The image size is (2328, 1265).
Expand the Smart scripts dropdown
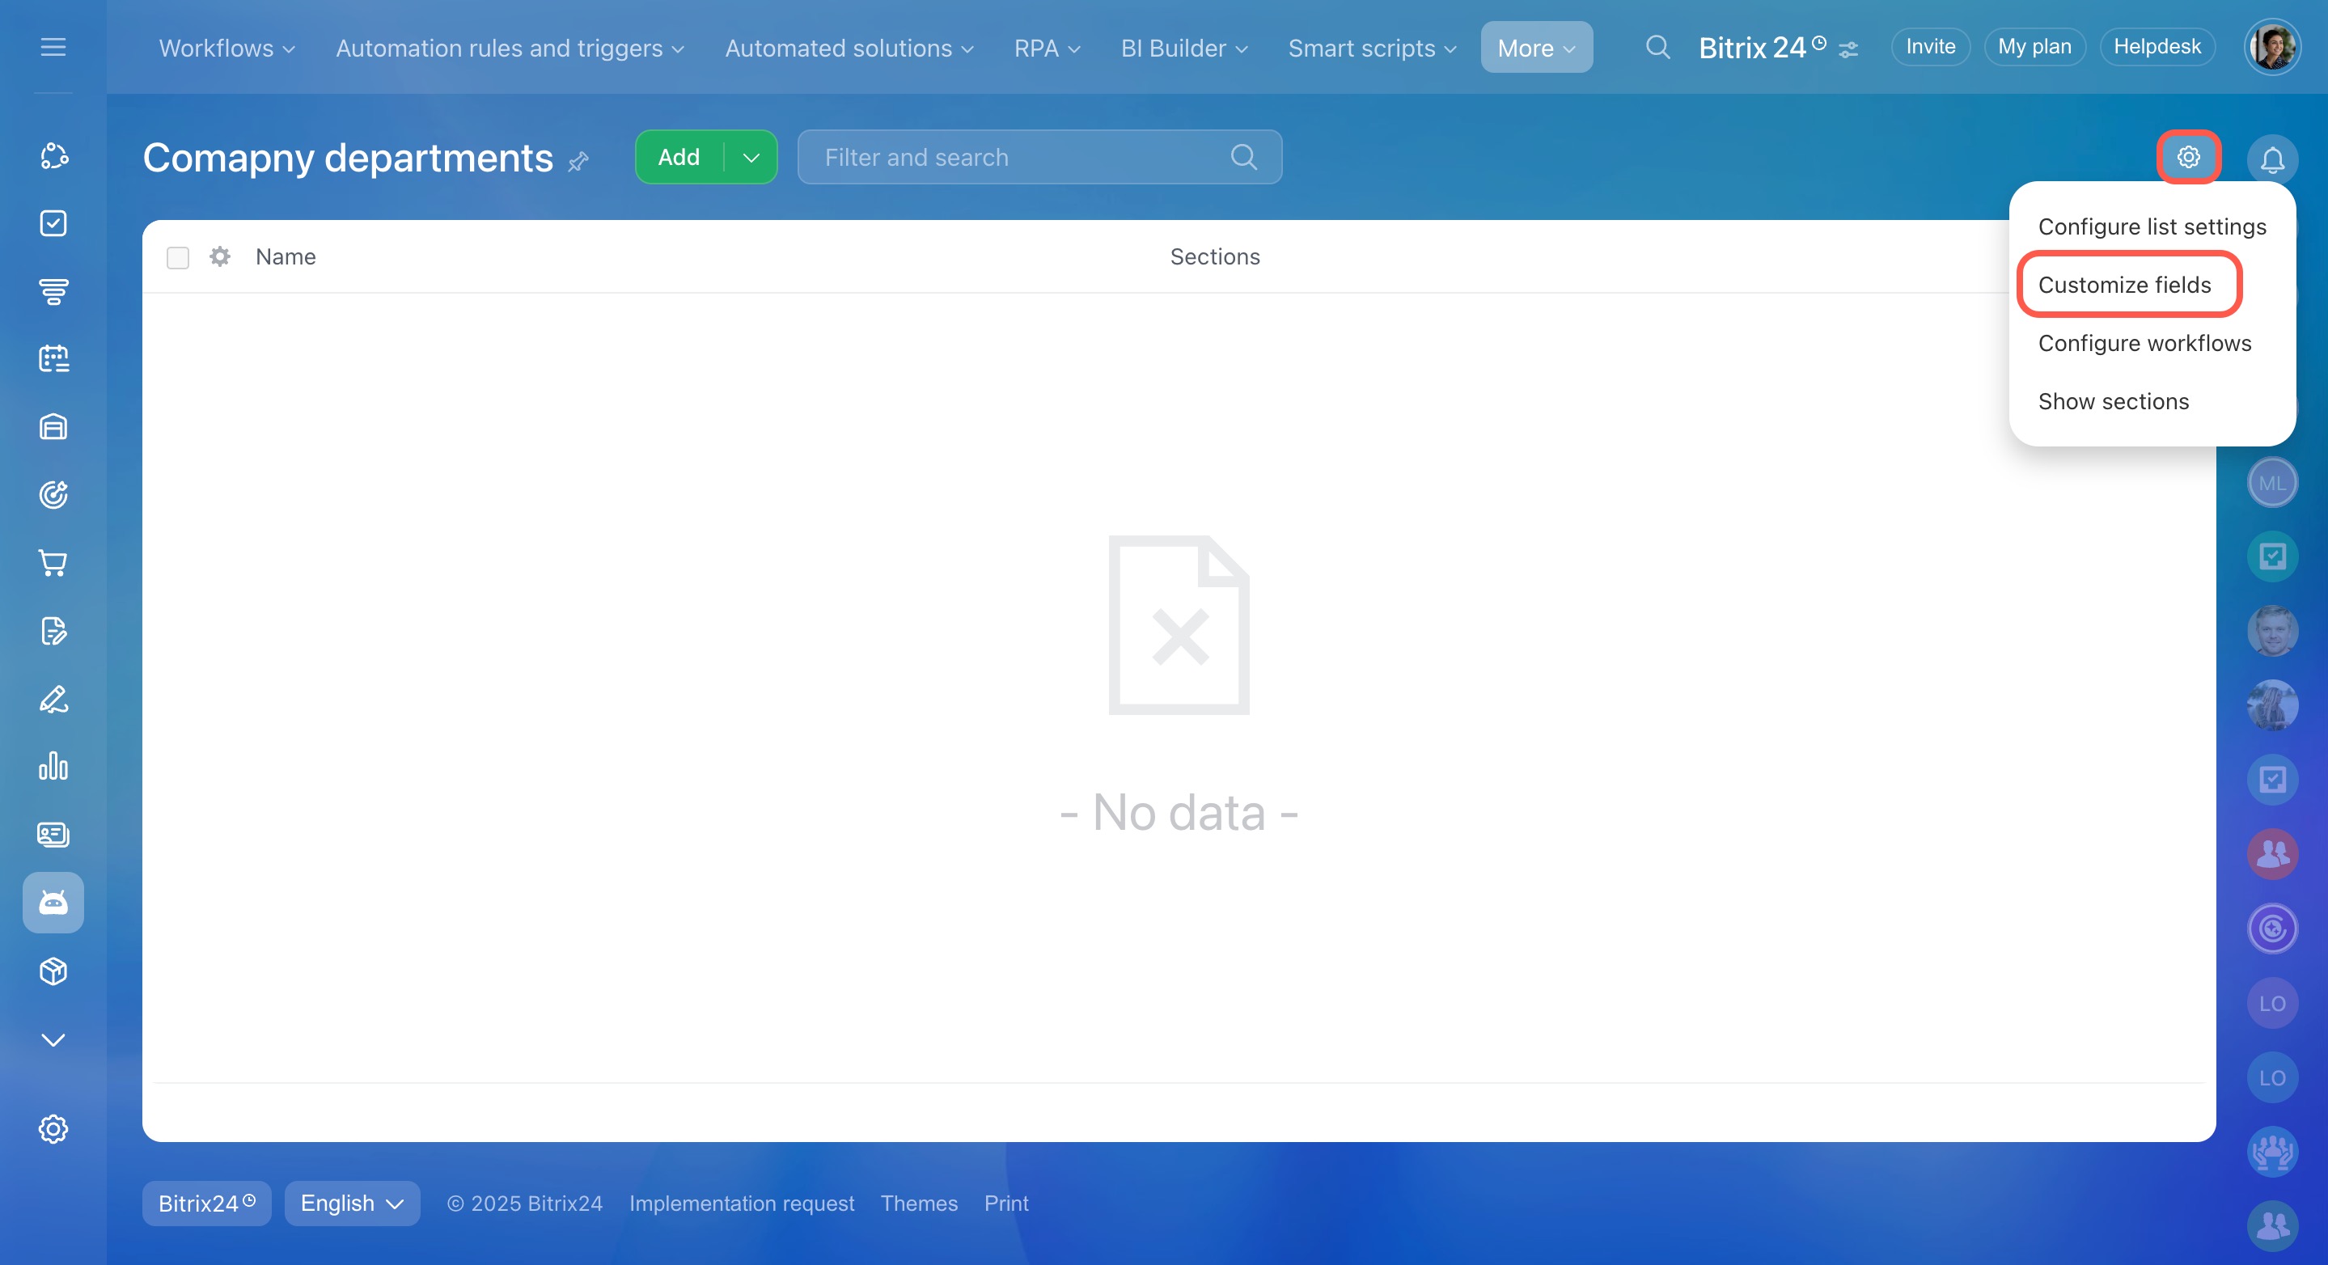click(x=1372, y=48)
